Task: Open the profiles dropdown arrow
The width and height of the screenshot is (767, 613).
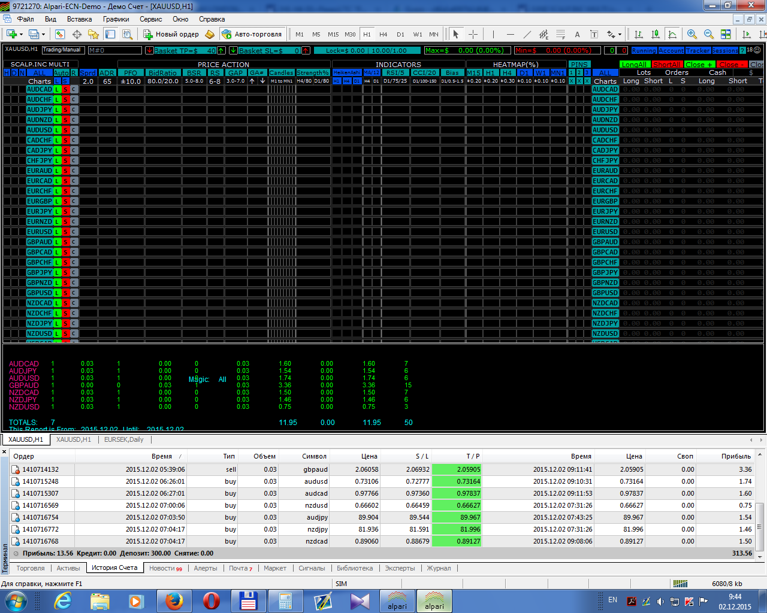Action: click(44, 34)
